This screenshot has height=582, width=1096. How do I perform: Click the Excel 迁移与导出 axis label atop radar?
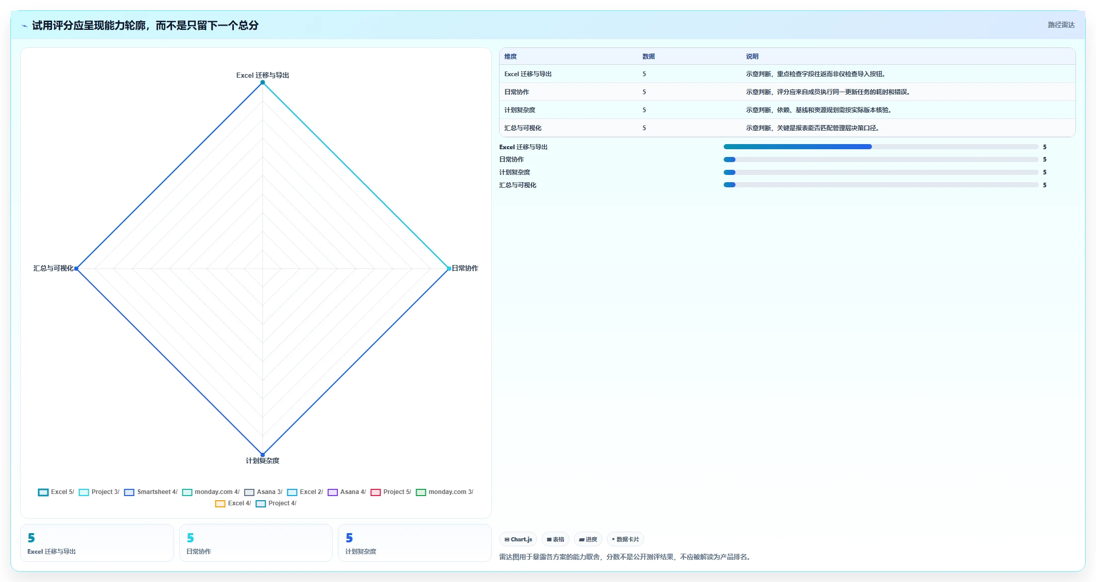tap(263, 75)
